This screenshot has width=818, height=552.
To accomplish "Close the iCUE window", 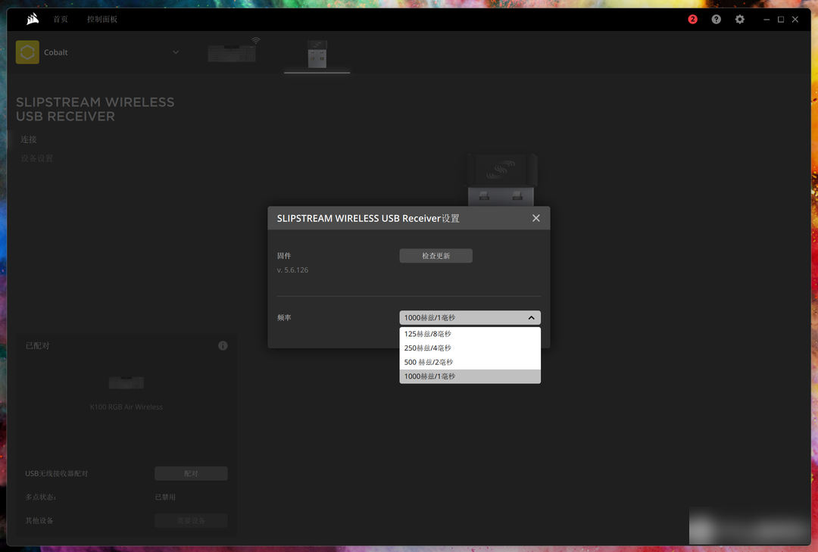I will (795, 19).
